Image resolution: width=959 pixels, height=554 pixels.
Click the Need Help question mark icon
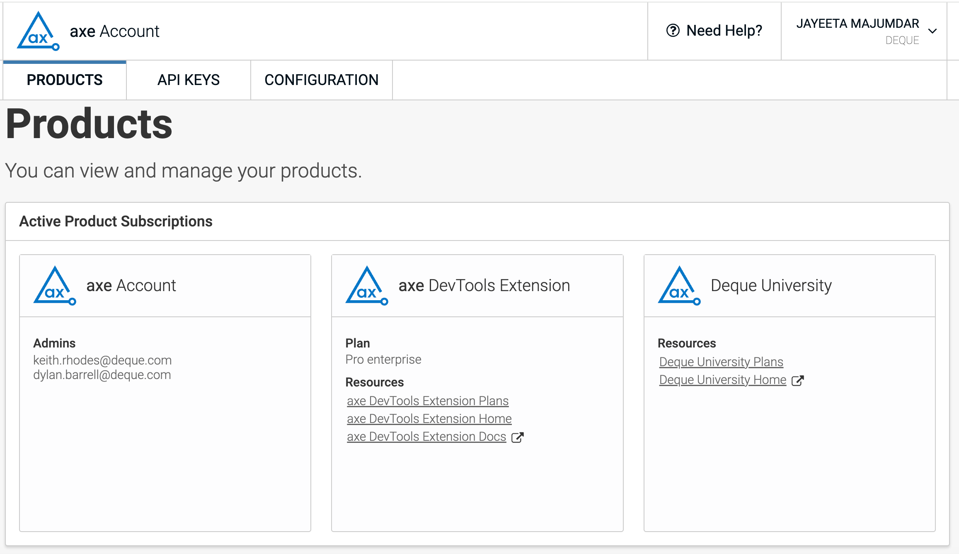coord(673,31)
